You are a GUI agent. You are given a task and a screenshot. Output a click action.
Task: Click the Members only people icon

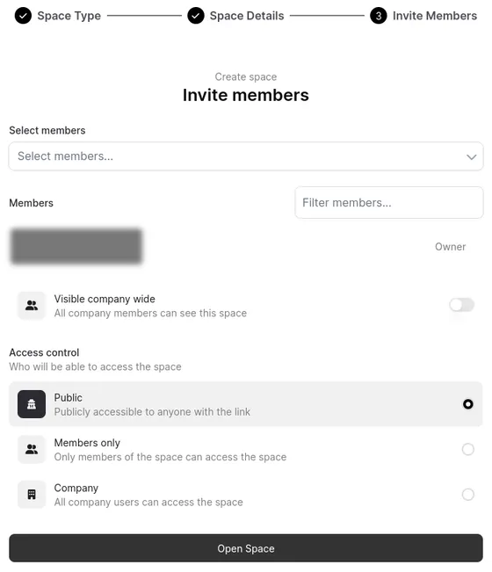point(32,449)
